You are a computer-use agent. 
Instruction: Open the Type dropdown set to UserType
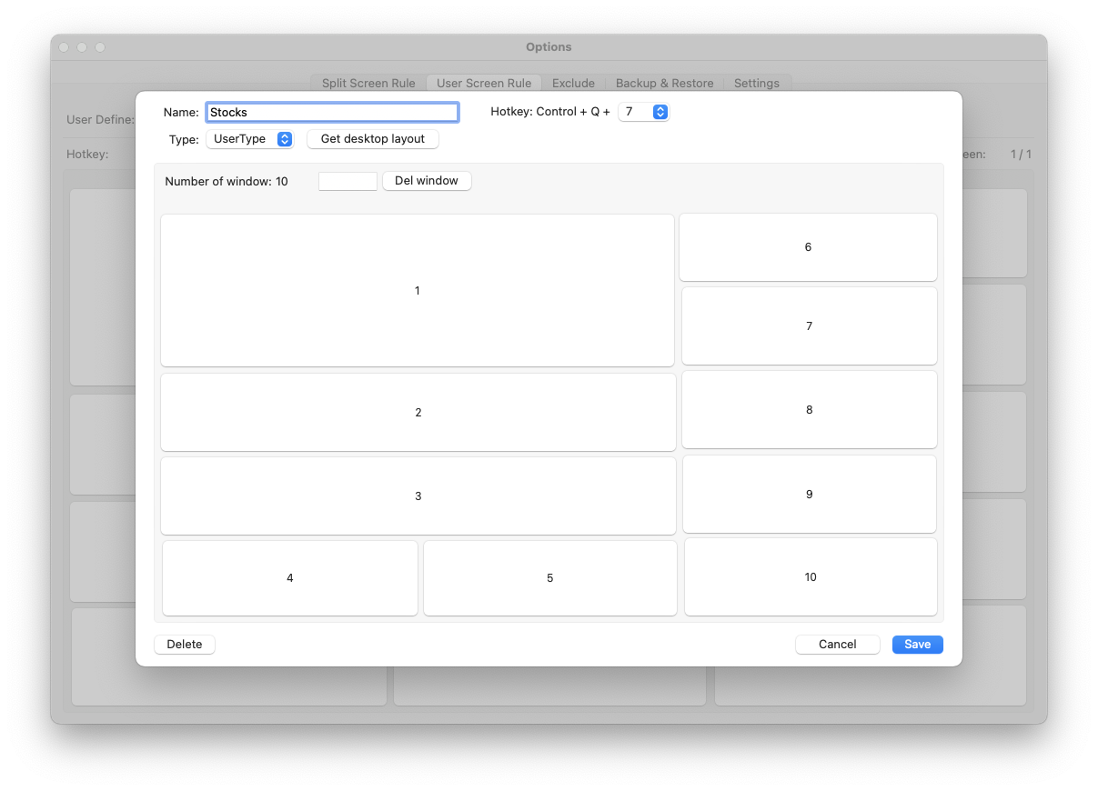tap(249, 139)
